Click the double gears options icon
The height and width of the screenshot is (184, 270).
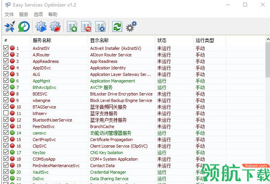(131, 26)
